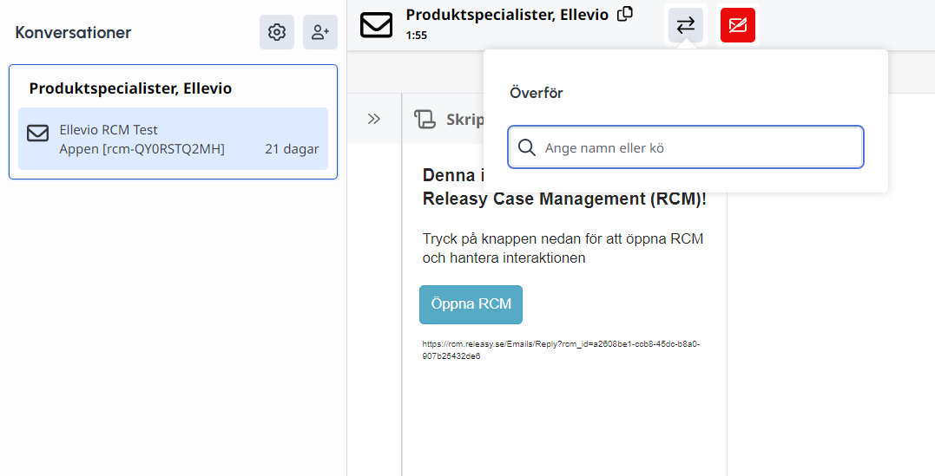Screen dimensions: 935x476
Task: Click header title Produktspecialister, Ellevio
Action: pos(508,15)
